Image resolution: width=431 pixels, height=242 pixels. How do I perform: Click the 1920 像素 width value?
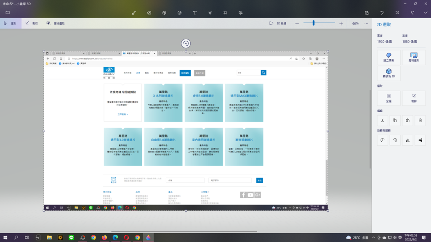click(x=384, y=42)
